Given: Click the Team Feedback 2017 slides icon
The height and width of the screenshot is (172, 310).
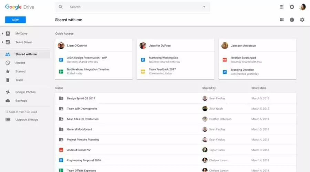Looking at the screenshot, I should (143, 72).
